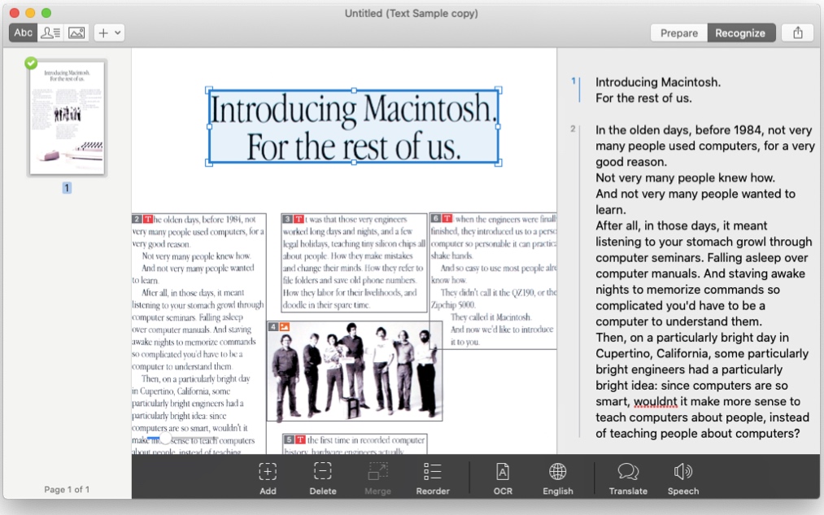Reorder the zones
This screenshot has width=824, height=515.
point(433,478)
